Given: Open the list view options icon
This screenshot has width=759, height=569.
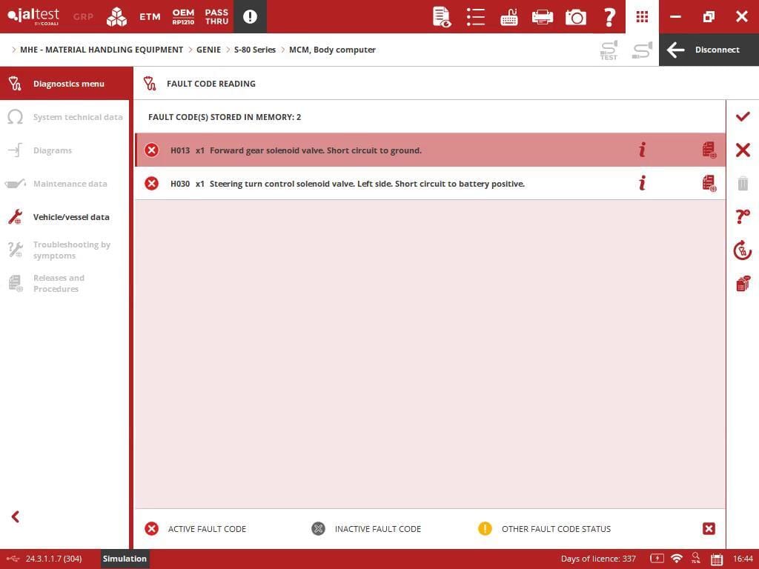Looking at the screenshot, I should [x=476, y=16].
